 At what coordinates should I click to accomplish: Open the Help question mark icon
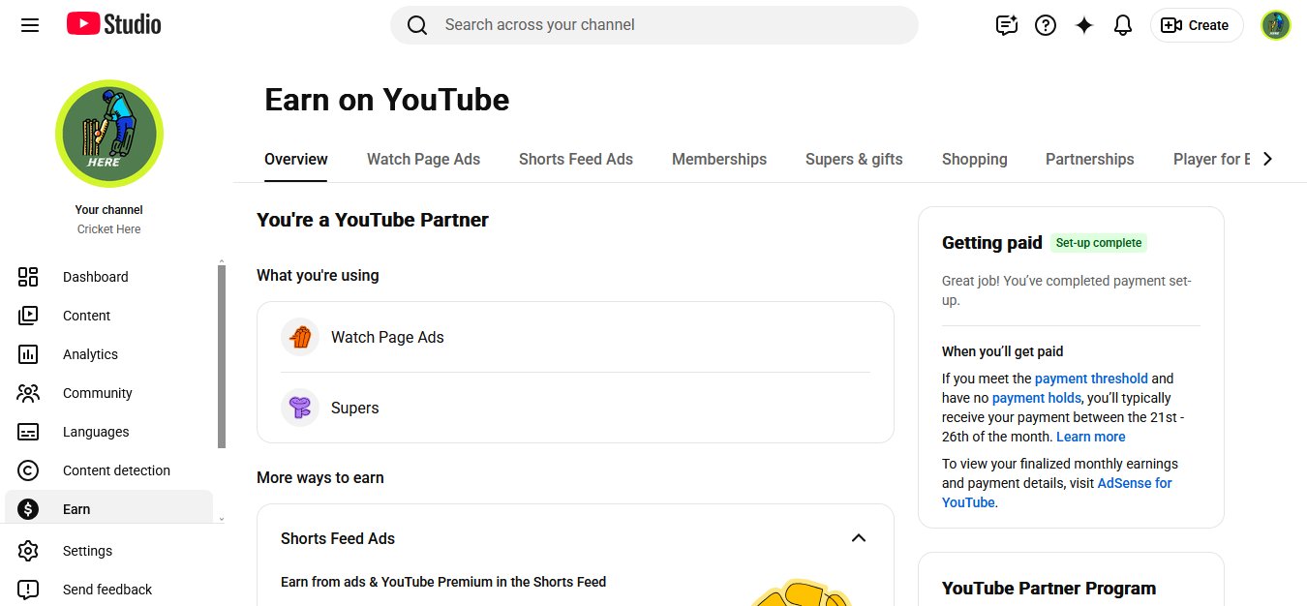1046,25
